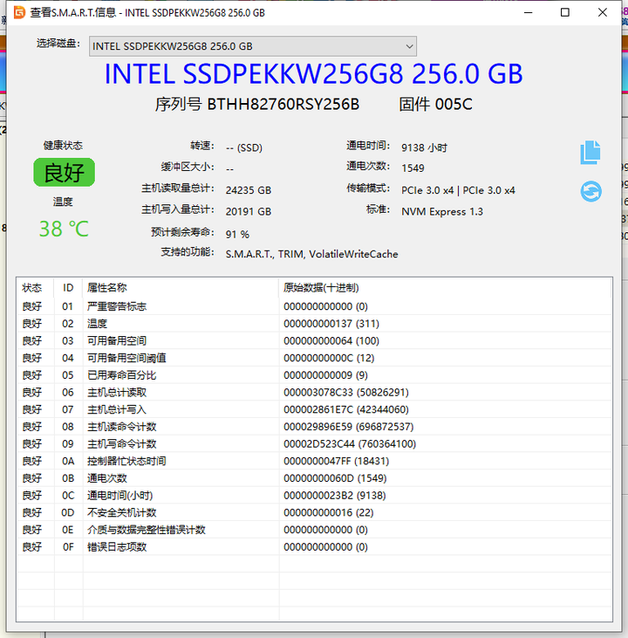The image size is (628, 638).
Task: Click raw value 000003078C33 (50826291)
Action: click(x=346, y=392)
